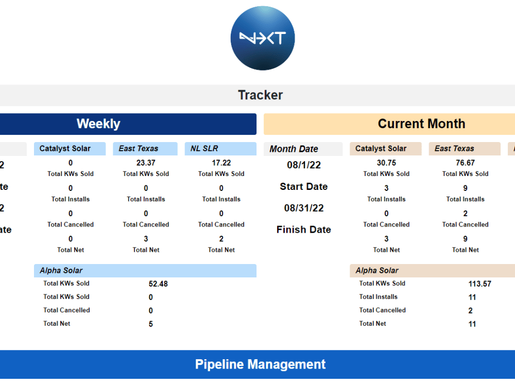
Task: Select Total Cancelled label under Monthly East Texas
Action: 466,224
